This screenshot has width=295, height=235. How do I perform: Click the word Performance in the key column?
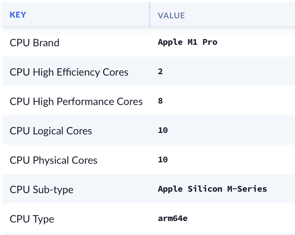[x=87, y=101]
